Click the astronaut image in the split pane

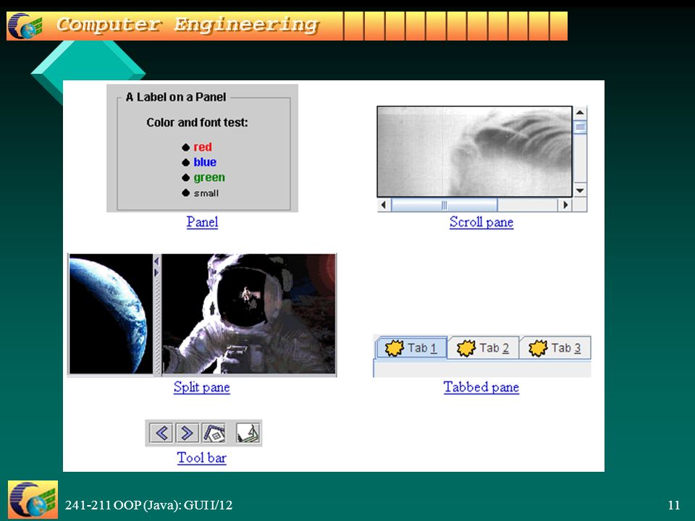(248, 314)
